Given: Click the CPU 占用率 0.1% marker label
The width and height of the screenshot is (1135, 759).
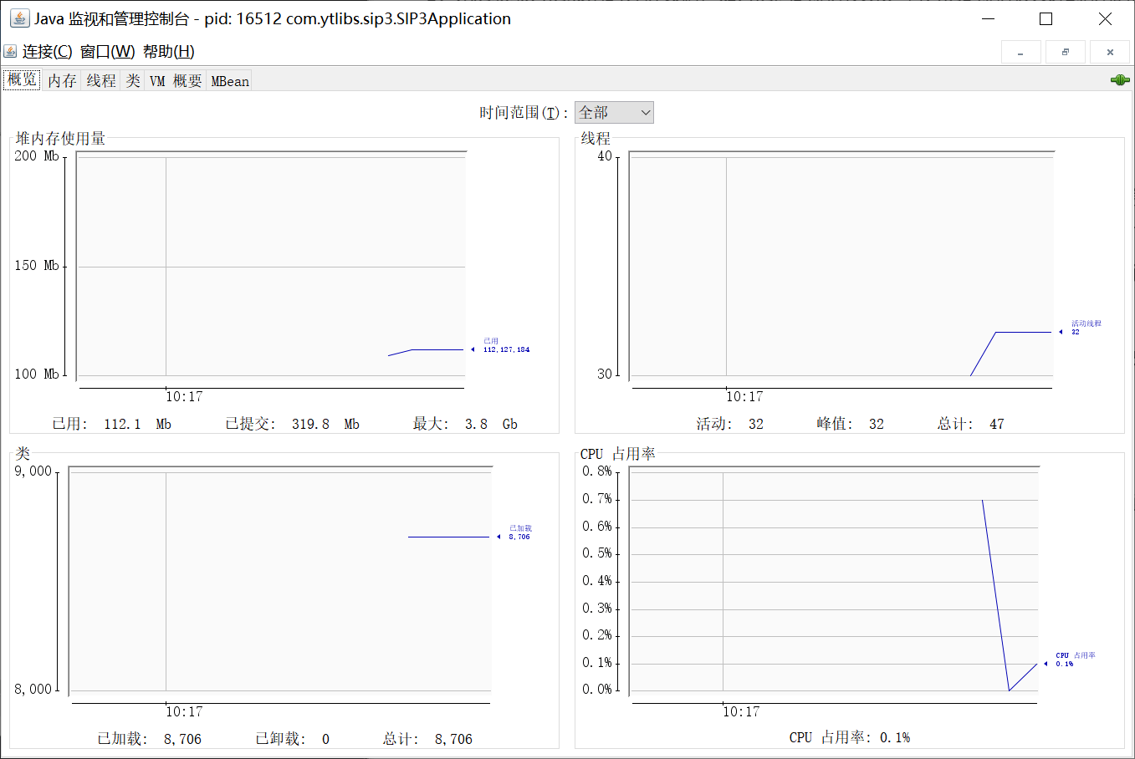Looking at the screenshot, I should [1075, 660].
